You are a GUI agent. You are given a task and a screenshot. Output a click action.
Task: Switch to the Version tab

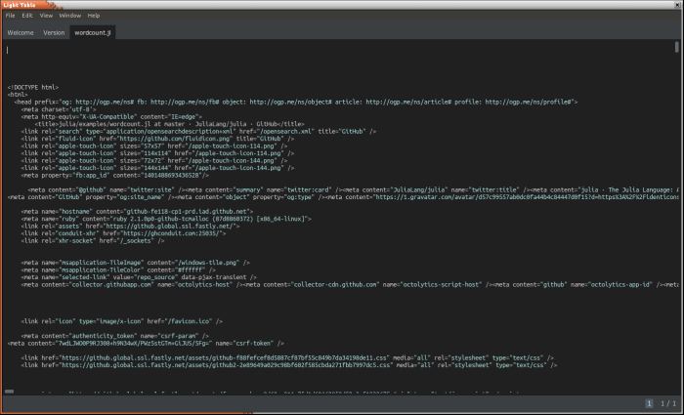[54, 32]
